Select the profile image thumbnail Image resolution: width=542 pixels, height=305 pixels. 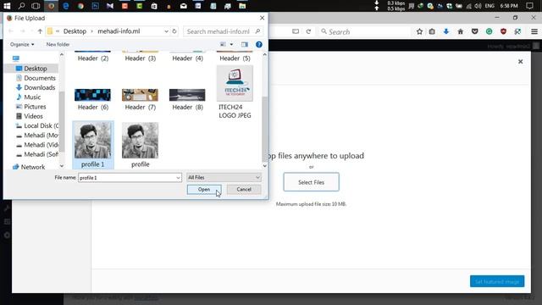point(140,141)
